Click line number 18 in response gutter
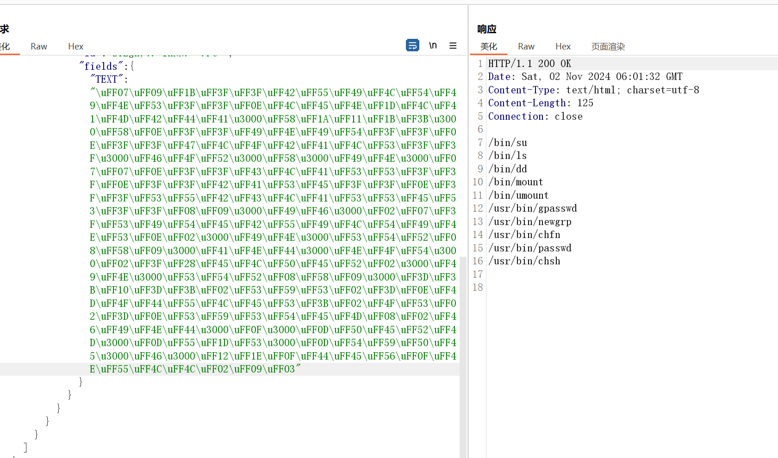The width and height of the screenshot is (778, 458). coord(478,287)
